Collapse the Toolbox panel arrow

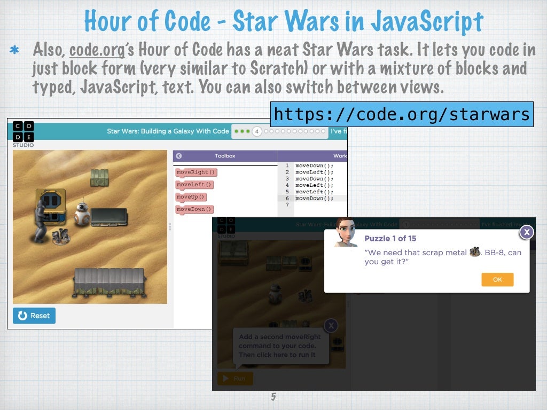[x=178, y=156]
